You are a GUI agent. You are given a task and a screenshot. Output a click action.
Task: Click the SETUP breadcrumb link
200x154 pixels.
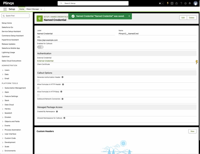tap(46, 17)
